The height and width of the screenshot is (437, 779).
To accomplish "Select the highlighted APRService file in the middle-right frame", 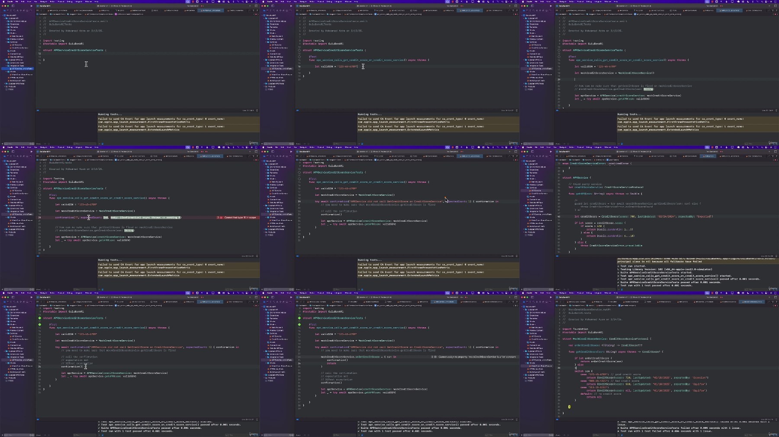I will (x=537, y=191).
